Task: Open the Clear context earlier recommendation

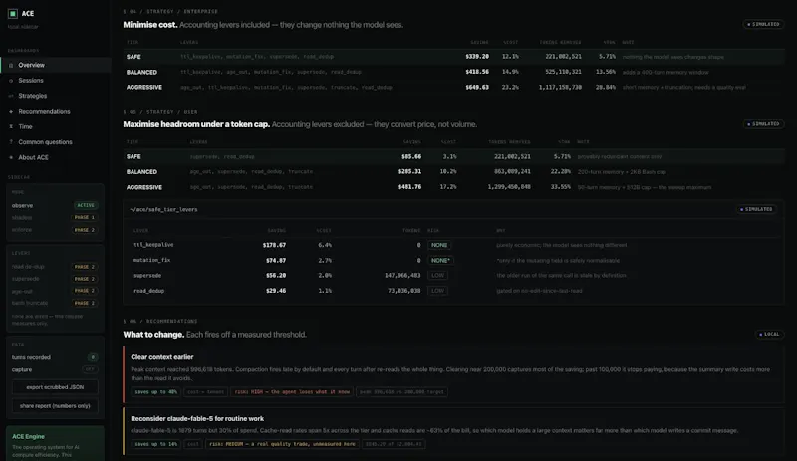Action: 454,374
